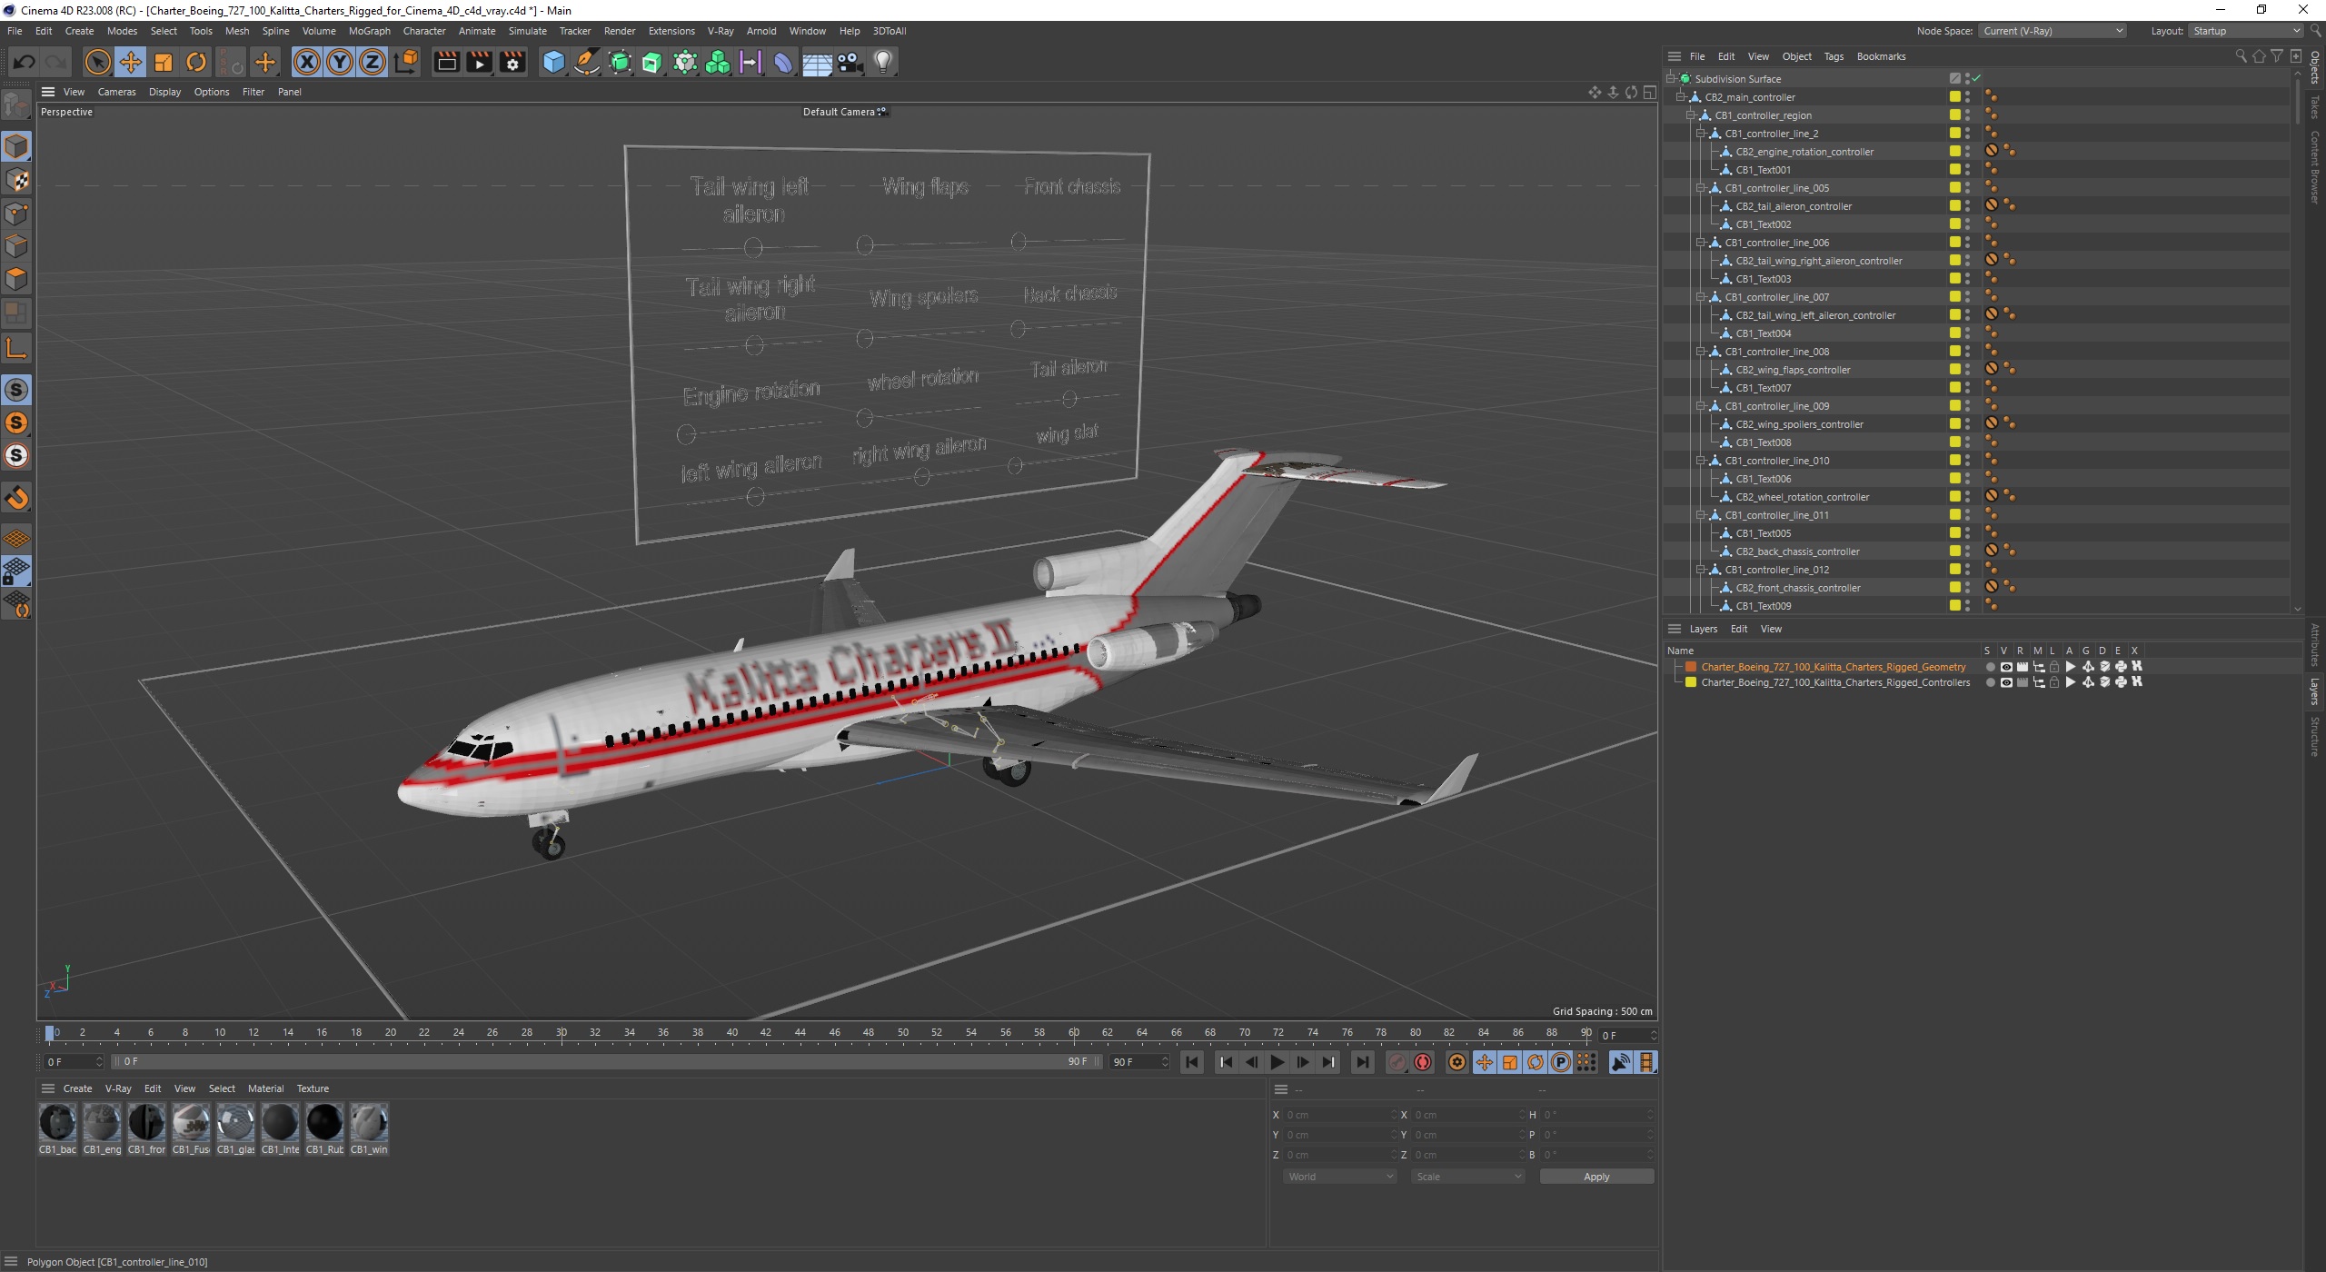
Task: Collapse CB1_controller_region tree node
Action: pyautogui.click(x=1691, y=115)
